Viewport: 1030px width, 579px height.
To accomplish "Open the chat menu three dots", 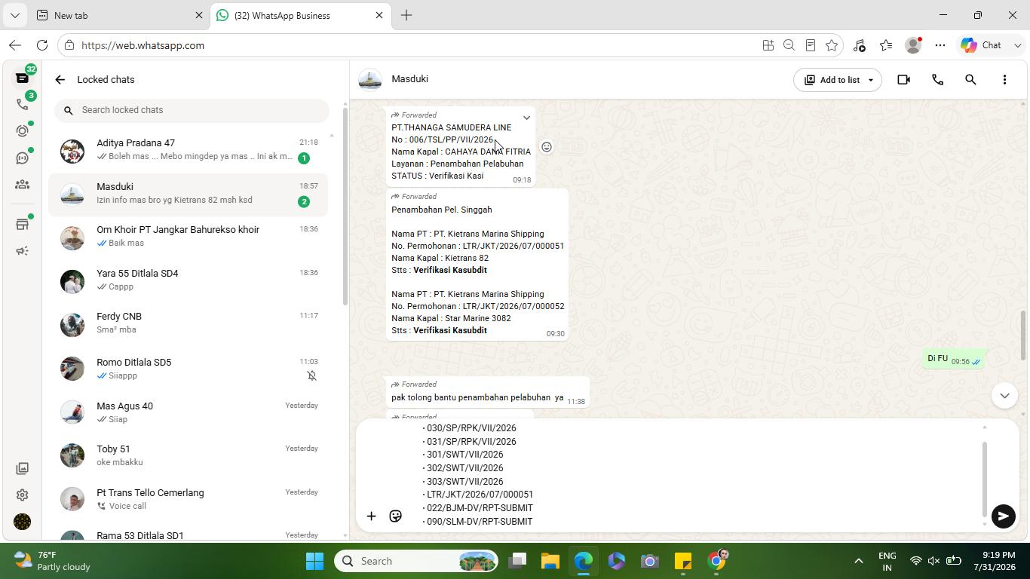I will 1004,79.
